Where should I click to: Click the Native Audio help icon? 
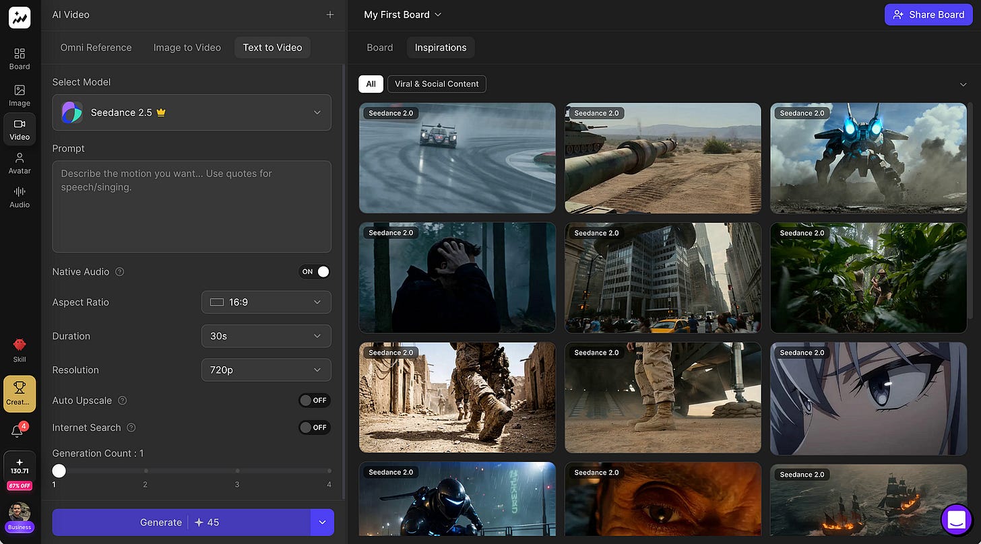tap(120, 272)
